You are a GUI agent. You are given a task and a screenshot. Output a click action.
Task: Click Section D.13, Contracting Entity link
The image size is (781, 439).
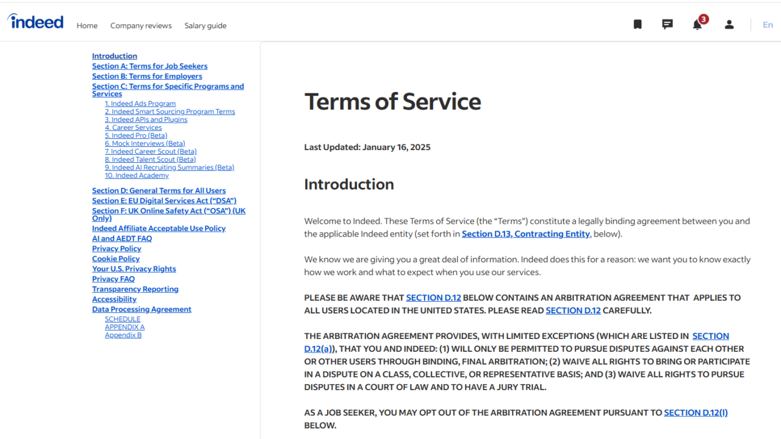(525, 234)
